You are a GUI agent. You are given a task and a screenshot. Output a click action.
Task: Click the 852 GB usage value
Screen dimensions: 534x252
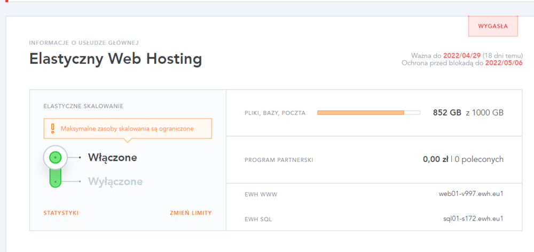(x=446, y=113)
